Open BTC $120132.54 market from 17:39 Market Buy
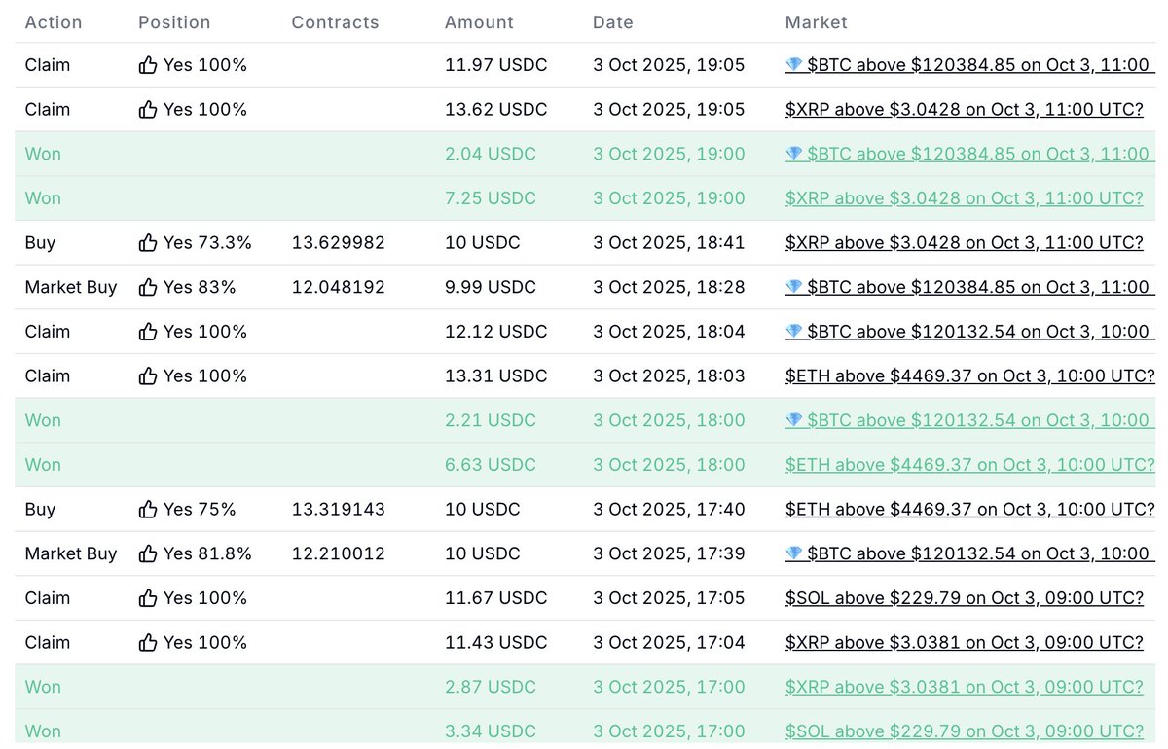Screen dimensions: 1168x749 click(x=969, y=553)
